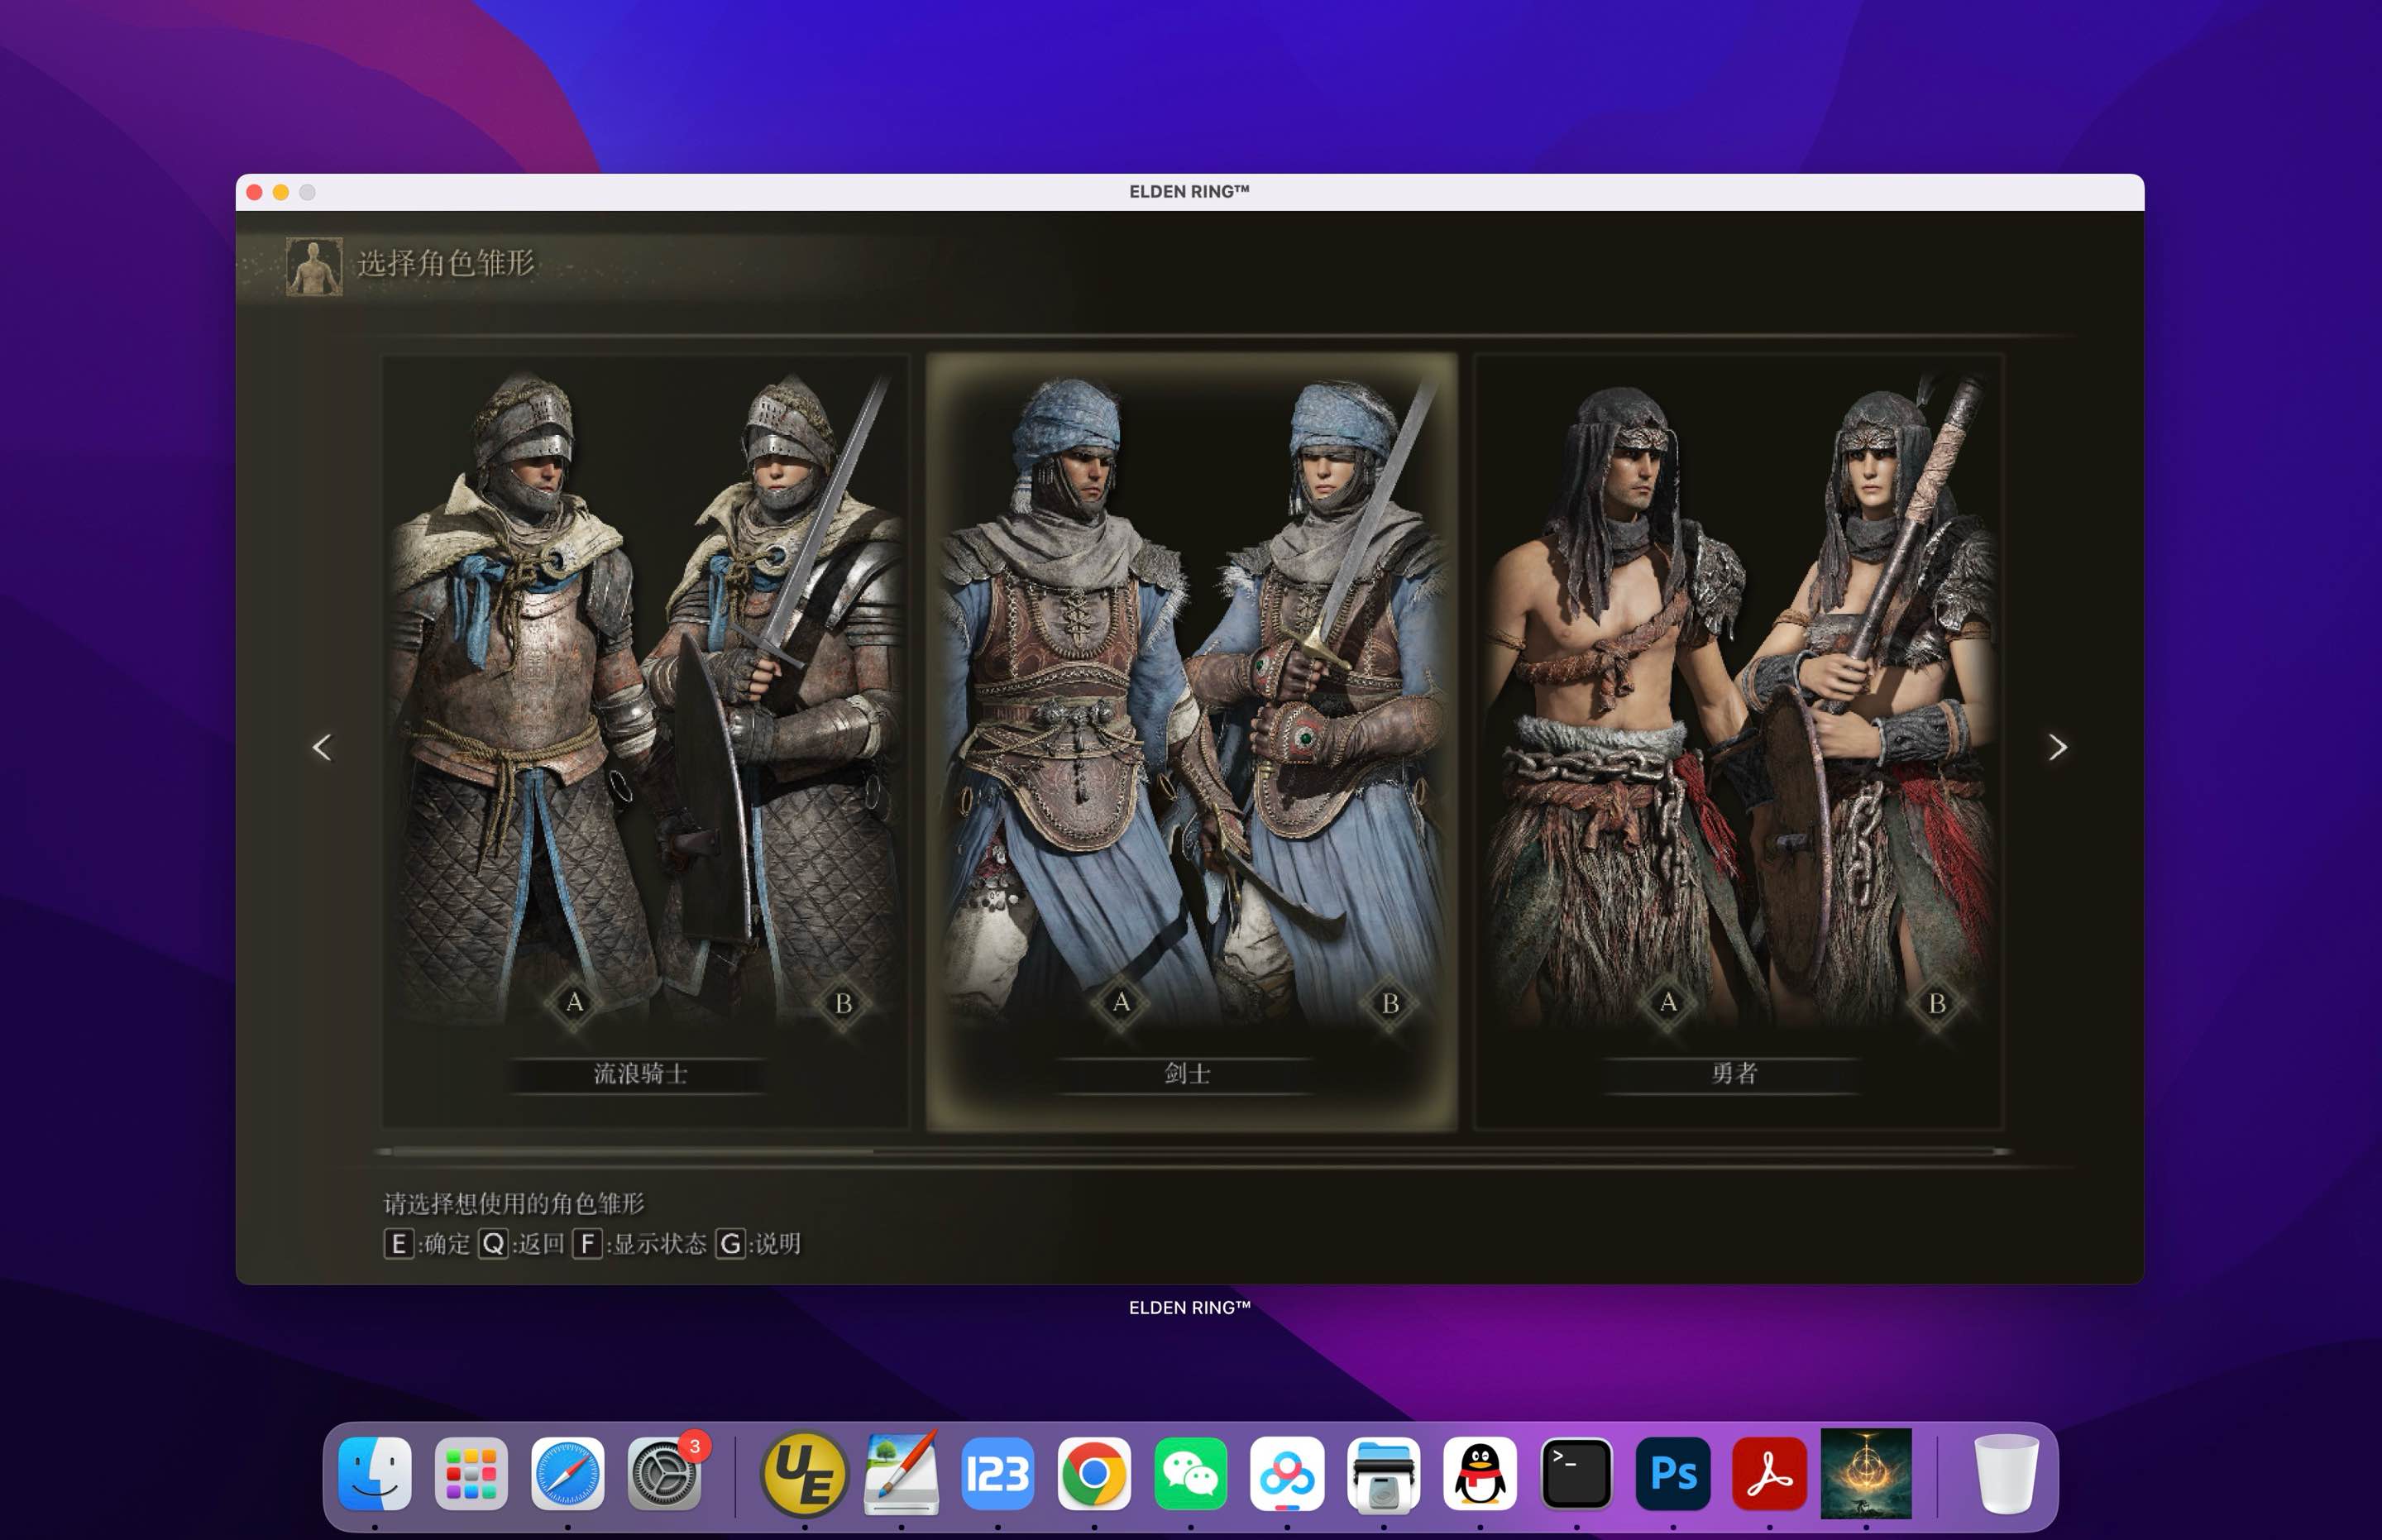Select body type B badge under 剑士
2382x1540 pixels.
[1390, 1003]
